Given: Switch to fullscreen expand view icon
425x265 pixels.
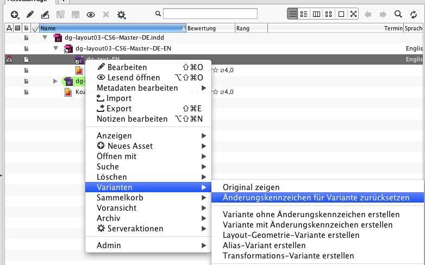Looking at the screenshot, I should [x=354, y=14].
